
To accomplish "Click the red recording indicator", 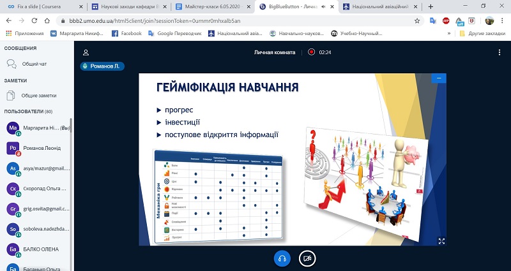I will click(x=312, y=52).
